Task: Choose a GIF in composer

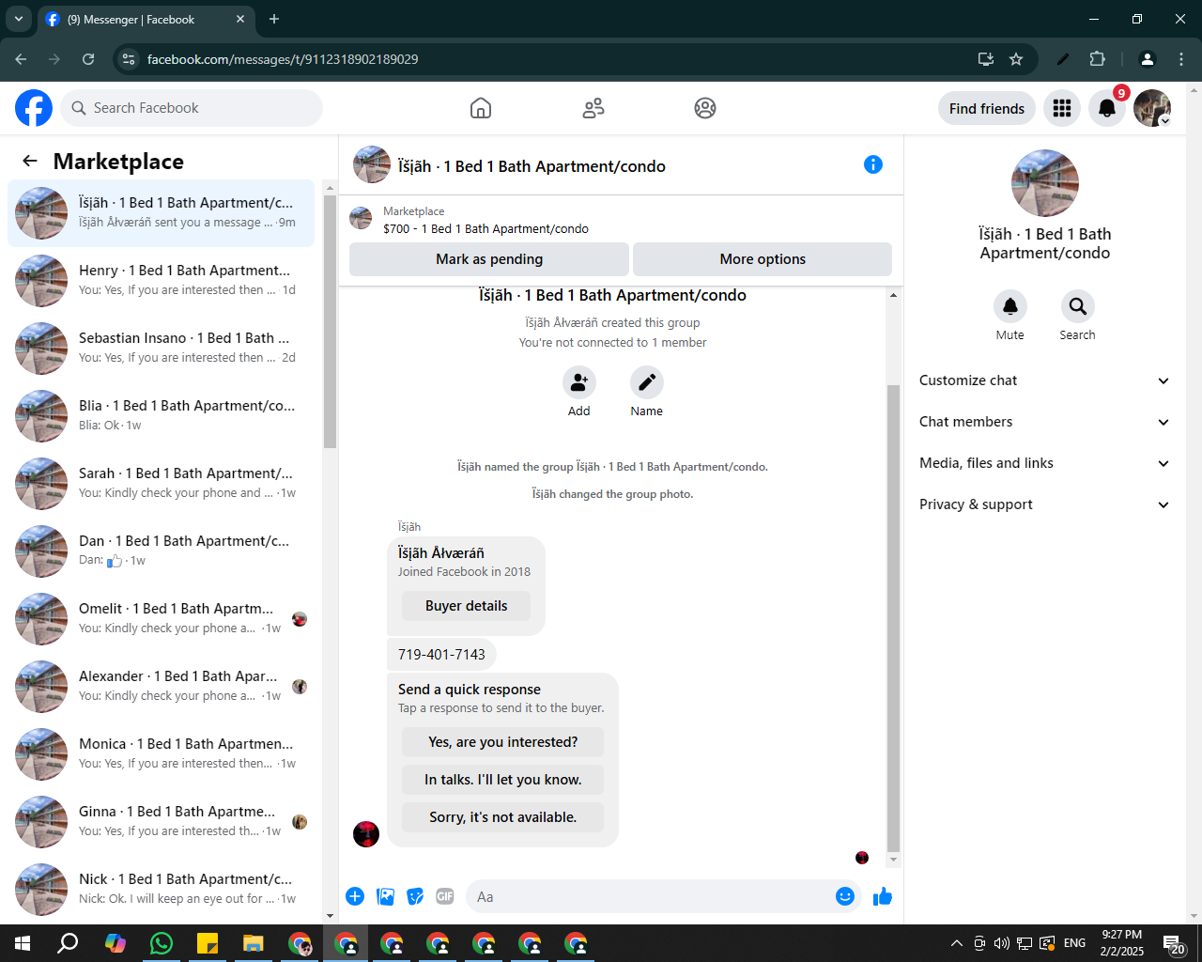Action: click(x=445, y=896)
